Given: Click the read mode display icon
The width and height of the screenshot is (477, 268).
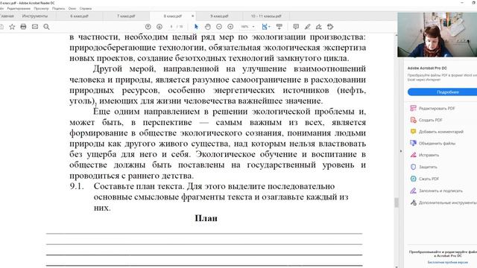Looking at the screenshot, I should point(279,27).
